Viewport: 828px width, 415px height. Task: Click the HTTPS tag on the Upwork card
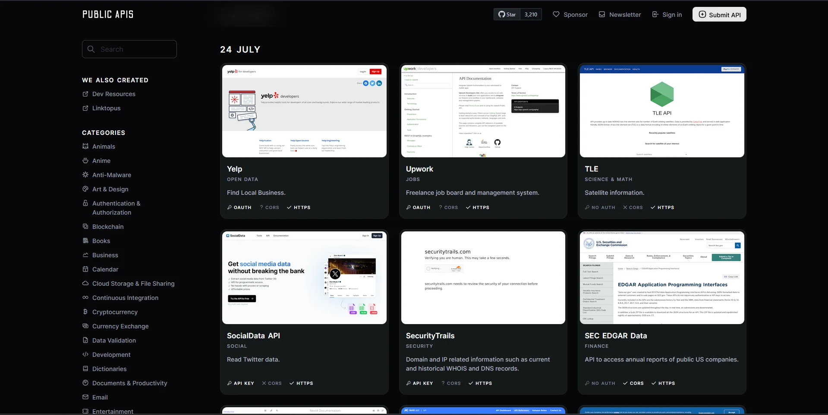(x=477, y=207)
